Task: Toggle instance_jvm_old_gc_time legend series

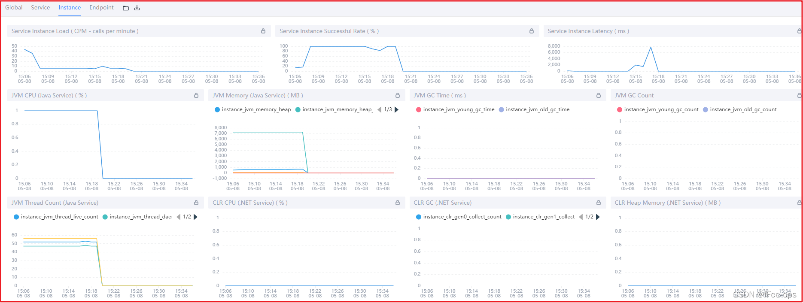Action: pos(534,109)
